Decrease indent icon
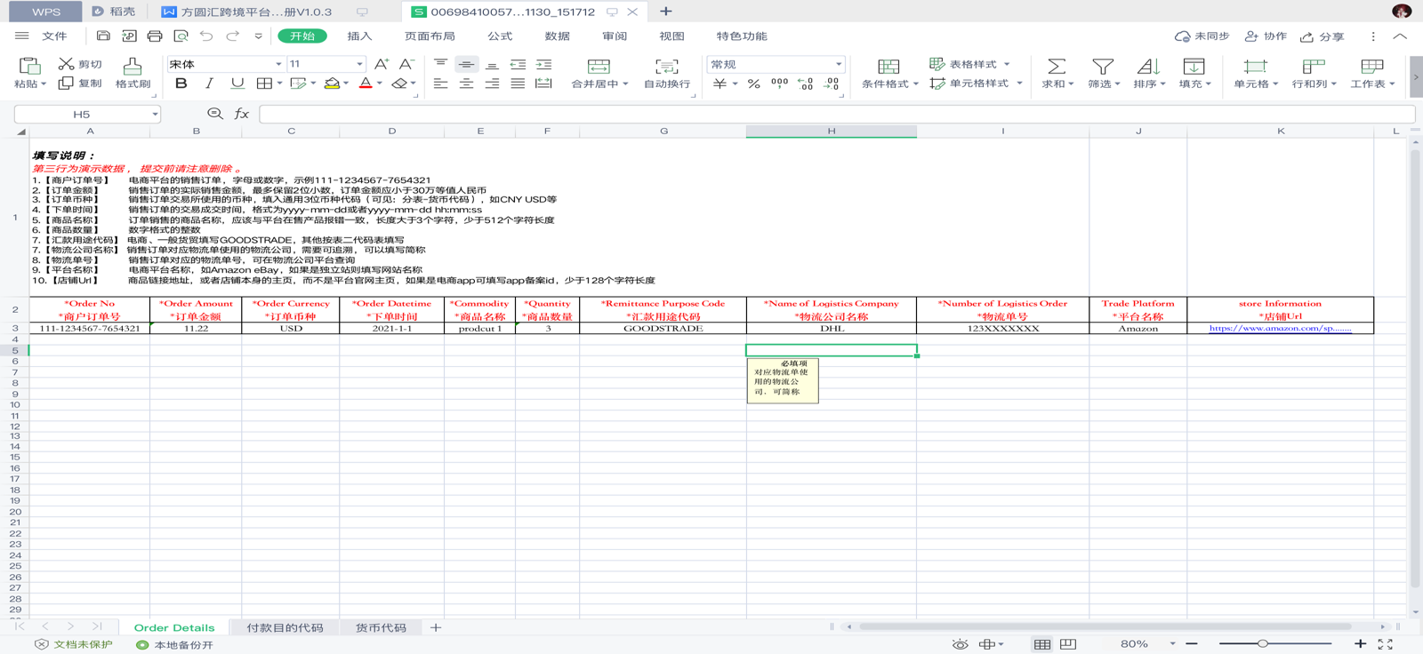This screenshot has width=1423, height=654. [x=518, y=64]
